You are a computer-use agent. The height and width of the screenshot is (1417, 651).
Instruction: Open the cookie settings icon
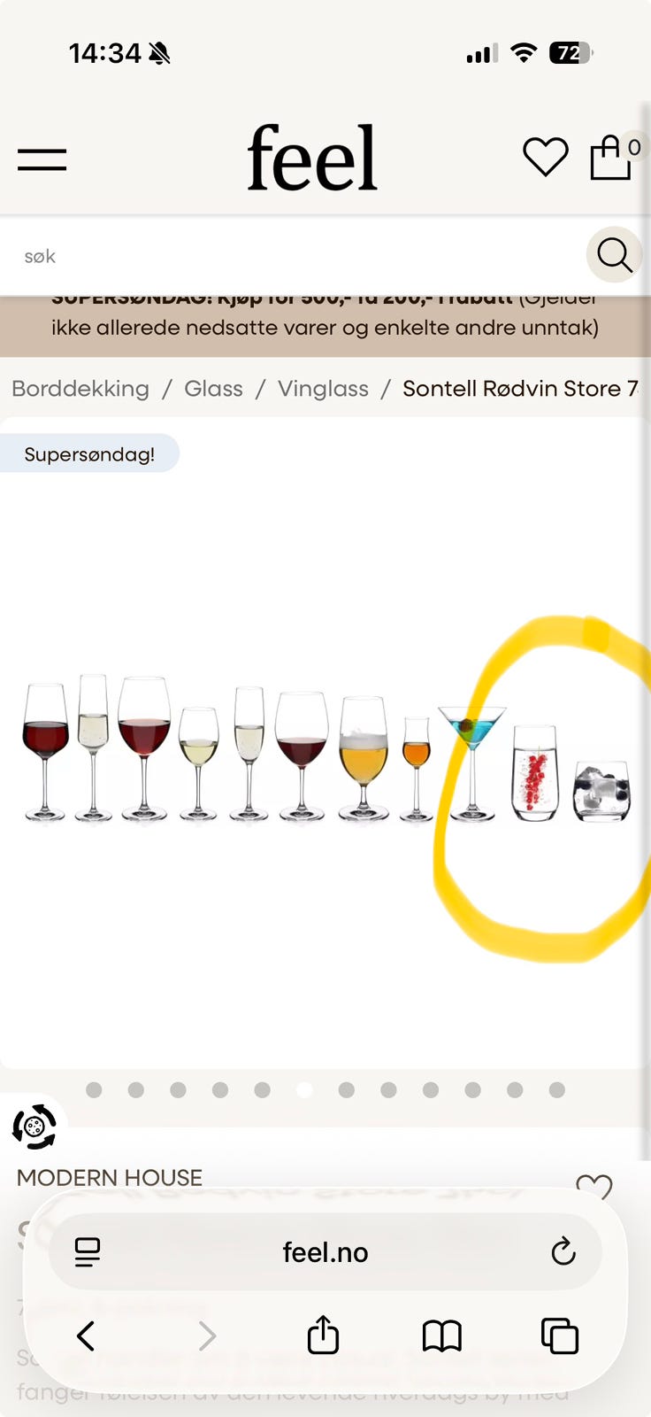tap(34, 1127)
